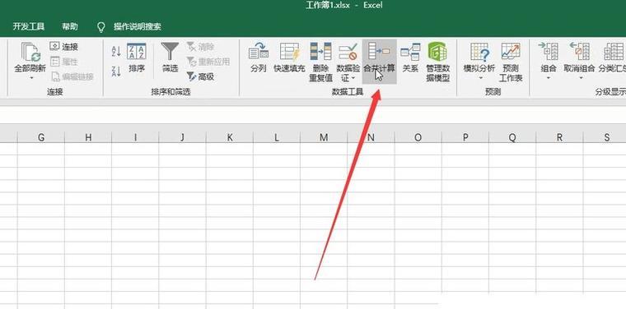The image size is (626, 309).
Task: Open 删除重复值 remove duplicates tool
Action: coord(320,62)
